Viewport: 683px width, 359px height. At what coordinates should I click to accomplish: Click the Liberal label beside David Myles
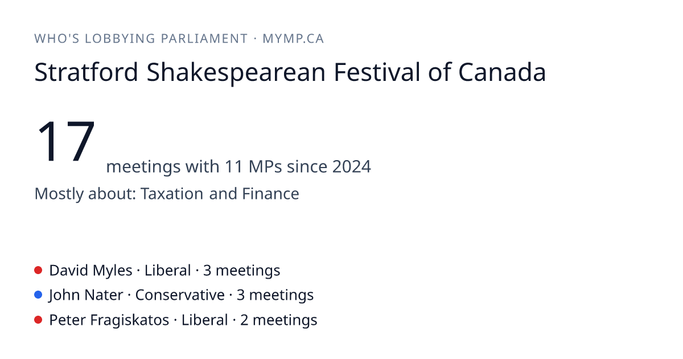[x=168, y=270]
